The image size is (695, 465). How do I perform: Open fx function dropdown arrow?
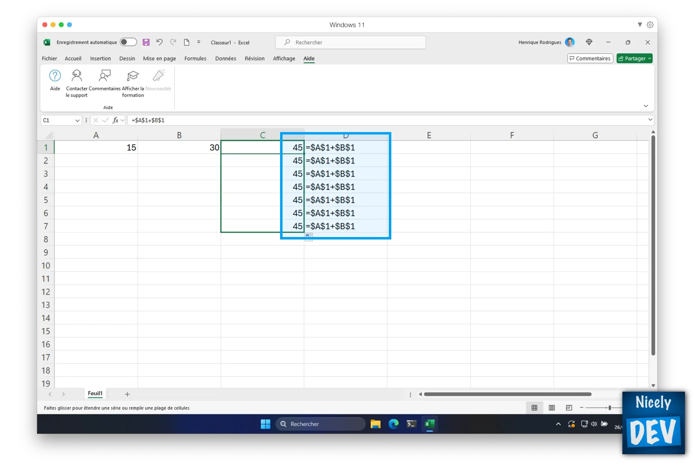coord(122,120)
